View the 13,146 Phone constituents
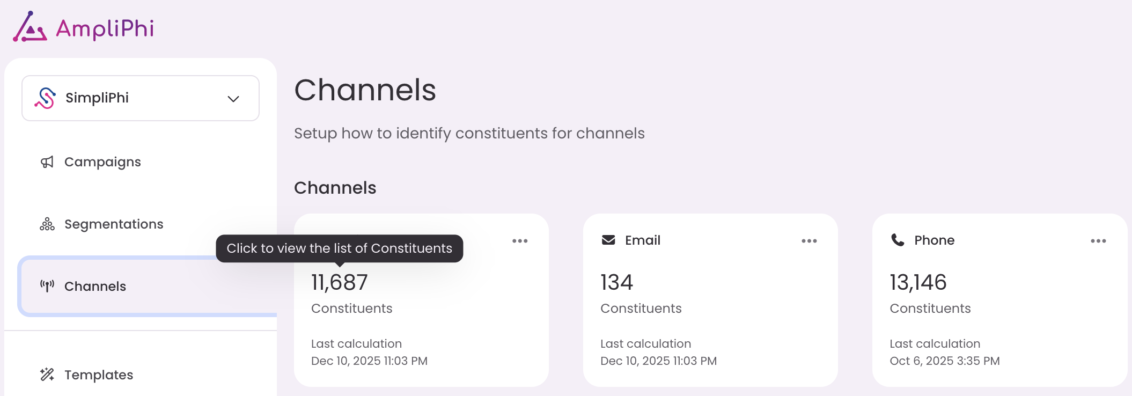 [918, 283]
